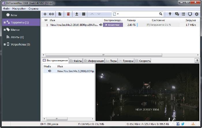Expand the Метки tree node
This screenshot has height=128, width=202.
[4, 30]
